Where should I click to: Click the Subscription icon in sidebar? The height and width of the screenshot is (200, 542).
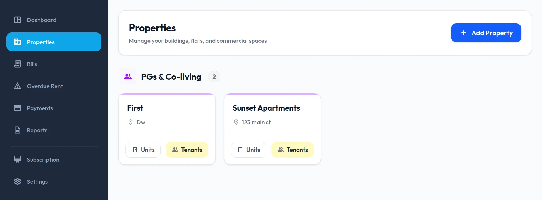click(18, 160)
